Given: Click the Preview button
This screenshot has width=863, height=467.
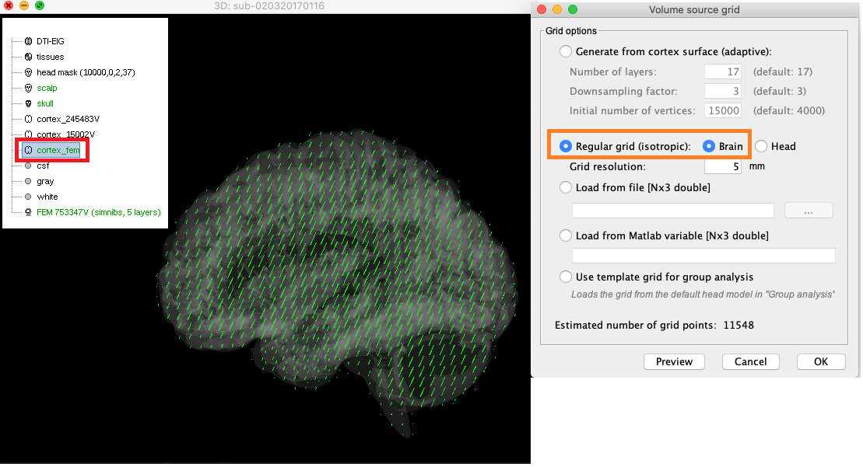Looking at the screenshot, I should 674,361.
